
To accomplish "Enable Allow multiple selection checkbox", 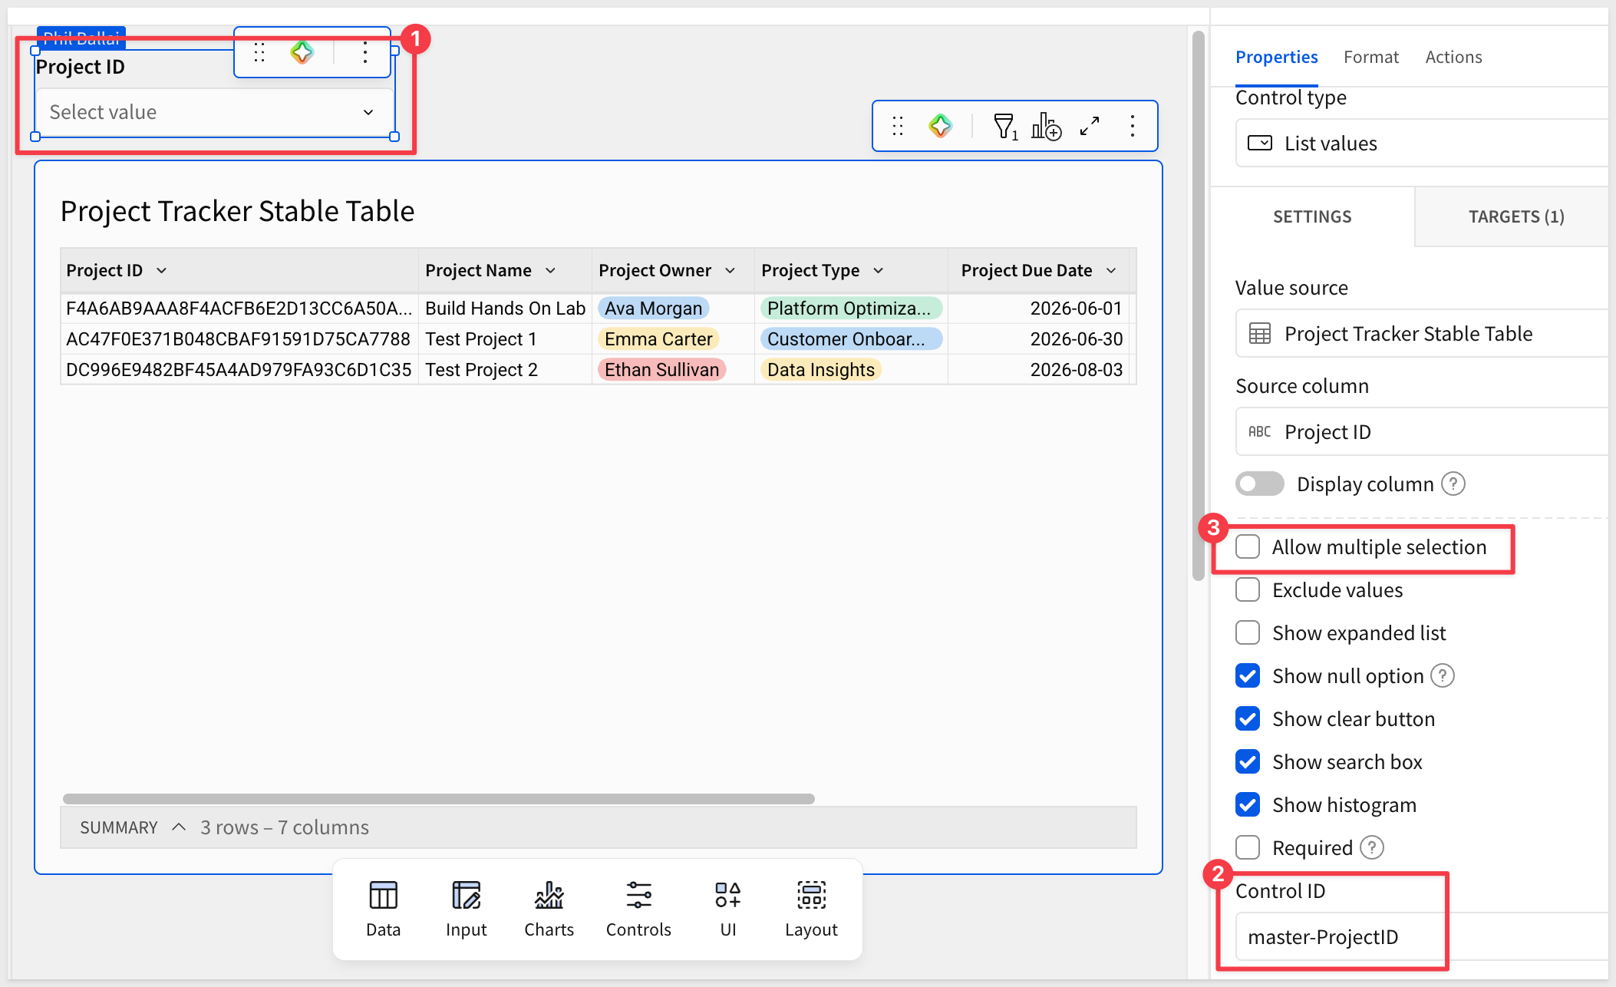I will pyautogui.click(x=1248, y=547).
